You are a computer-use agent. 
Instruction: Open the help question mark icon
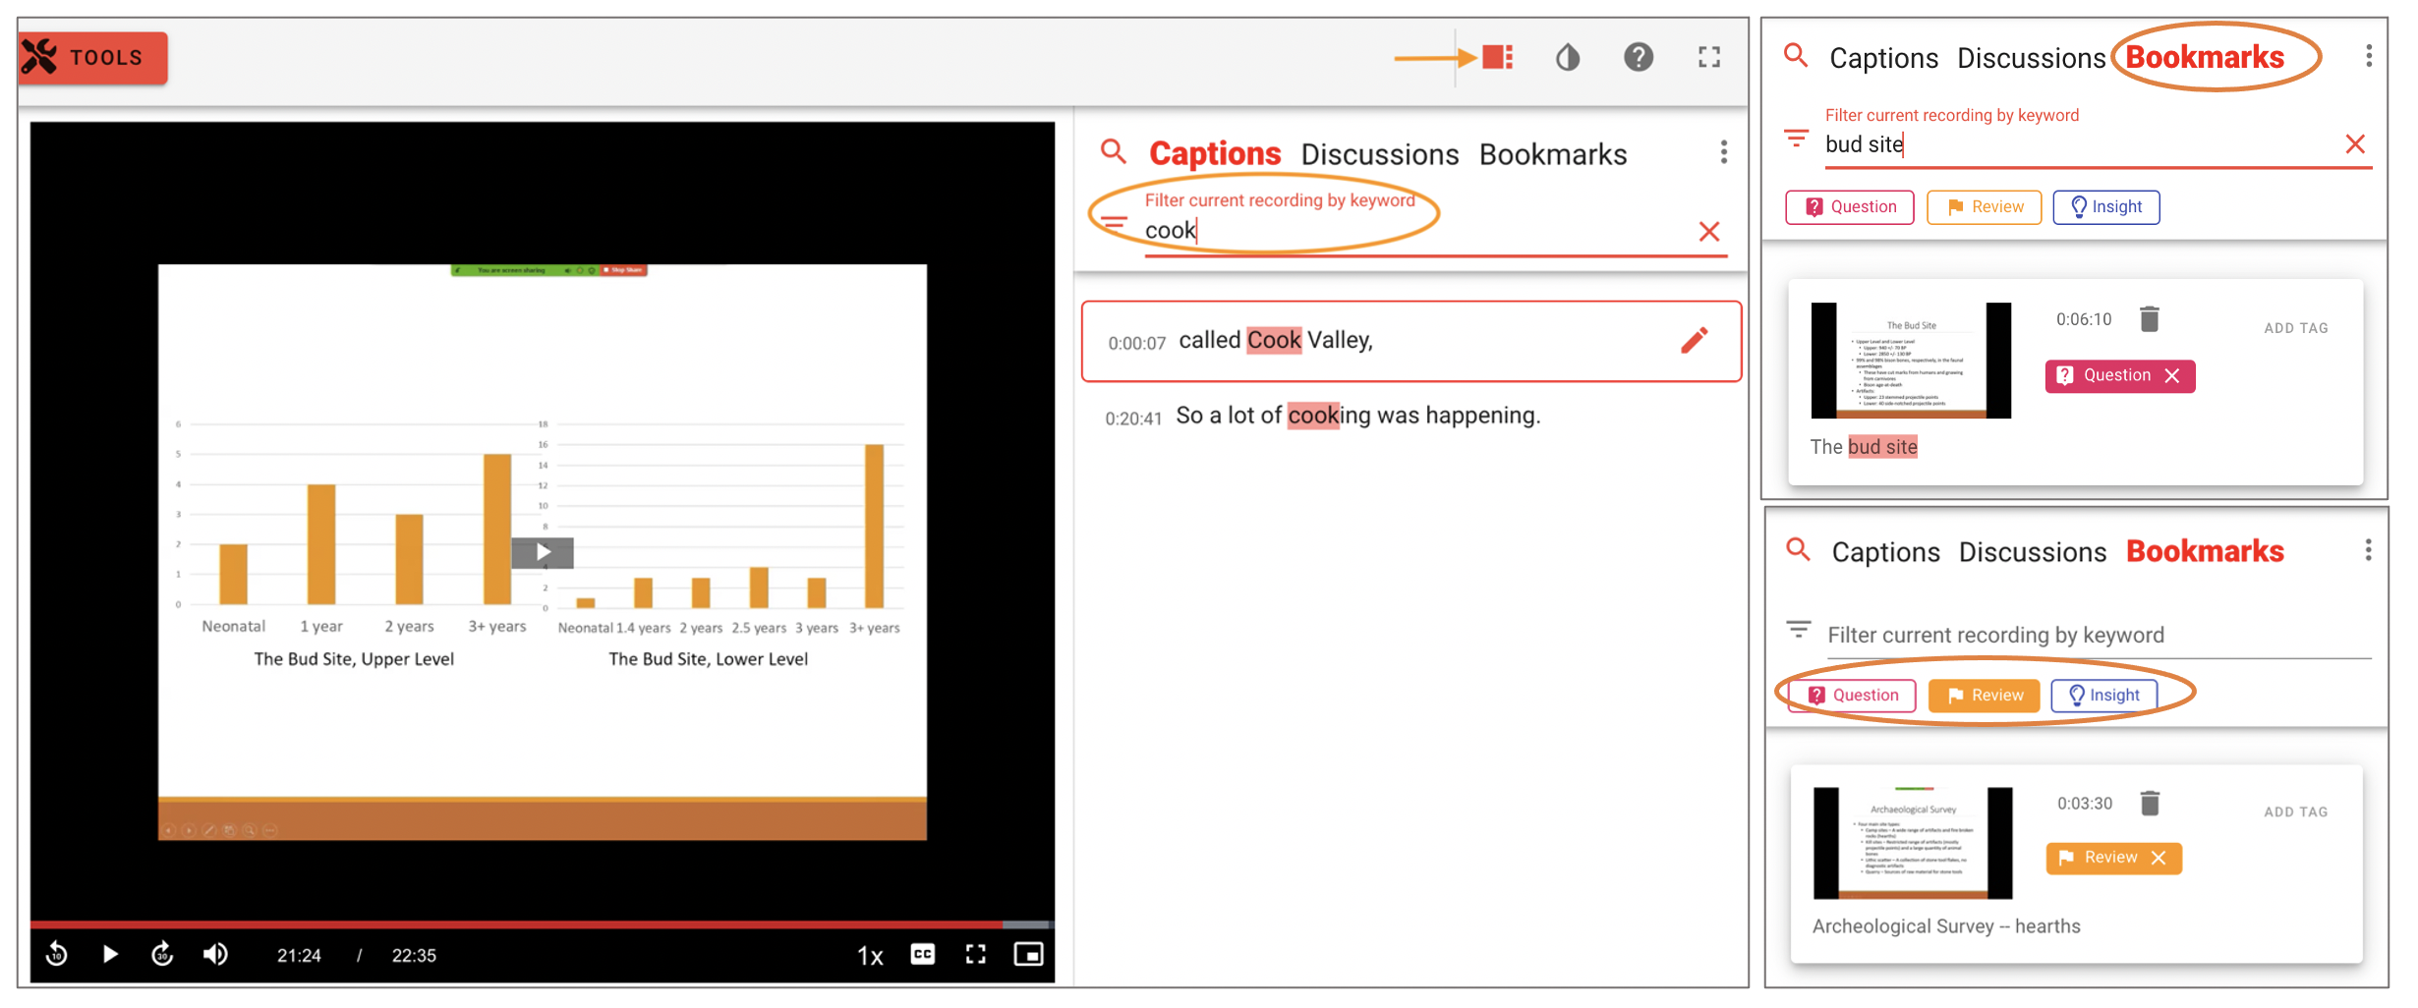coord(1638,57)
